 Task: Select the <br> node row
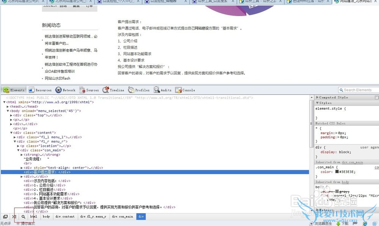28,163
